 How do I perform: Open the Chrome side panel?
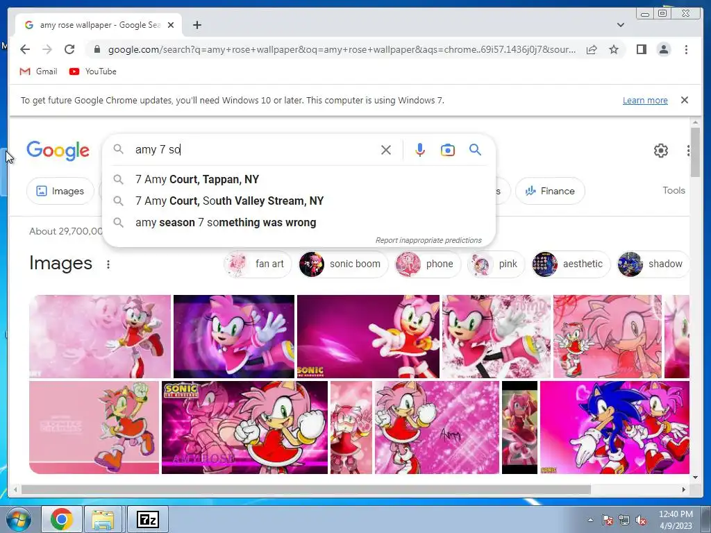[641, 49]
